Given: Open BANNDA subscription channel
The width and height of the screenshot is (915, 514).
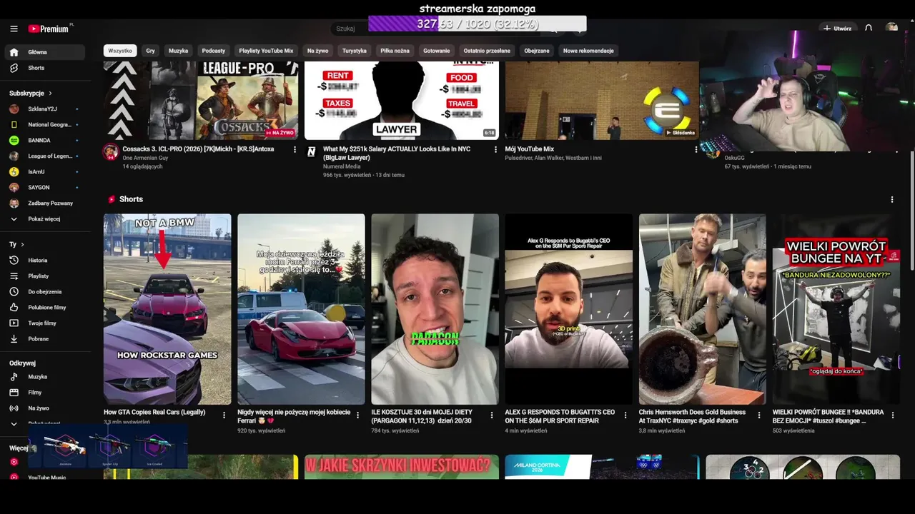Looking at the screenshot, I should [44, 141].
